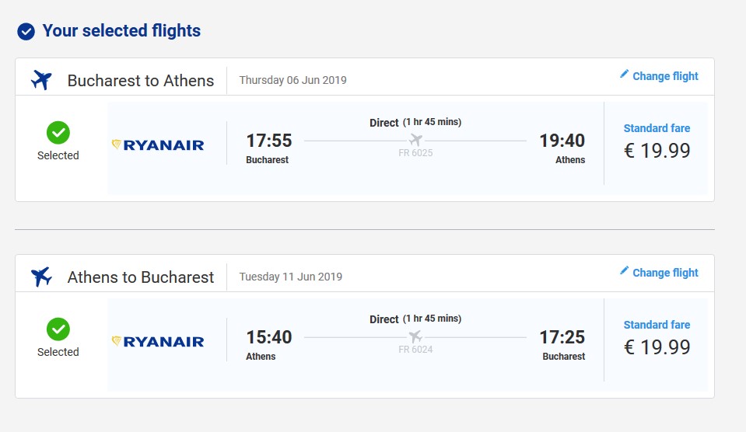
Task: Click the 17:55 Bucharest departure time
Action: (x=269, y=141)
